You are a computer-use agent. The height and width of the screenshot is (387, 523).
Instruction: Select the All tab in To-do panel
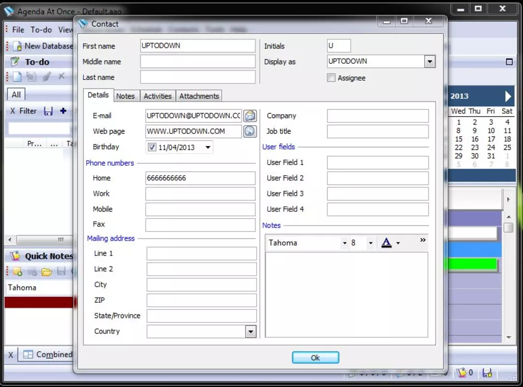[x=16, y=94]
